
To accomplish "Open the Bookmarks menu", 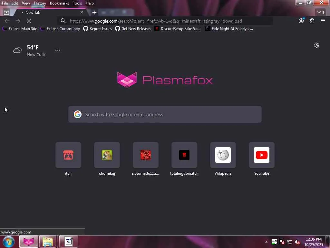I will coord(59,3).
